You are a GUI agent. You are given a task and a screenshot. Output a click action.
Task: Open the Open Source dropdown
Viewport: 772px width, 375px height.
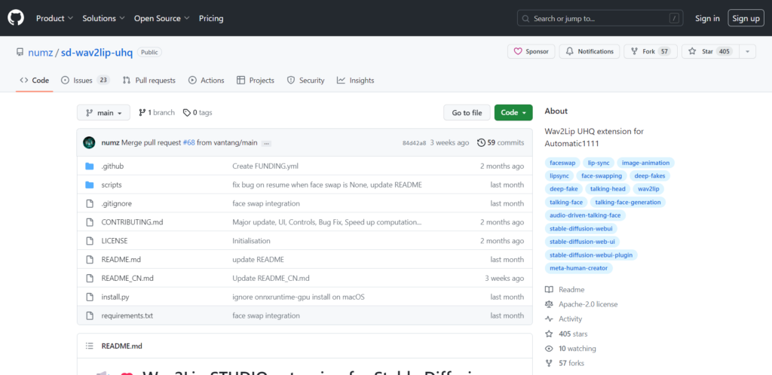(x=161, y=18)
